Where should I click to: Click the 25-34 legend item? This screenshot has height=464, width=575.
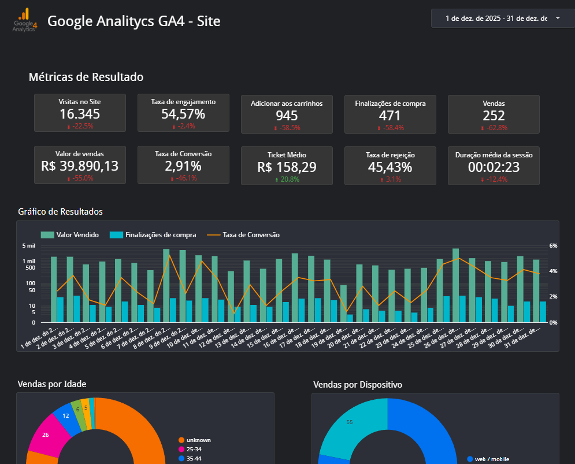(190, 450)
